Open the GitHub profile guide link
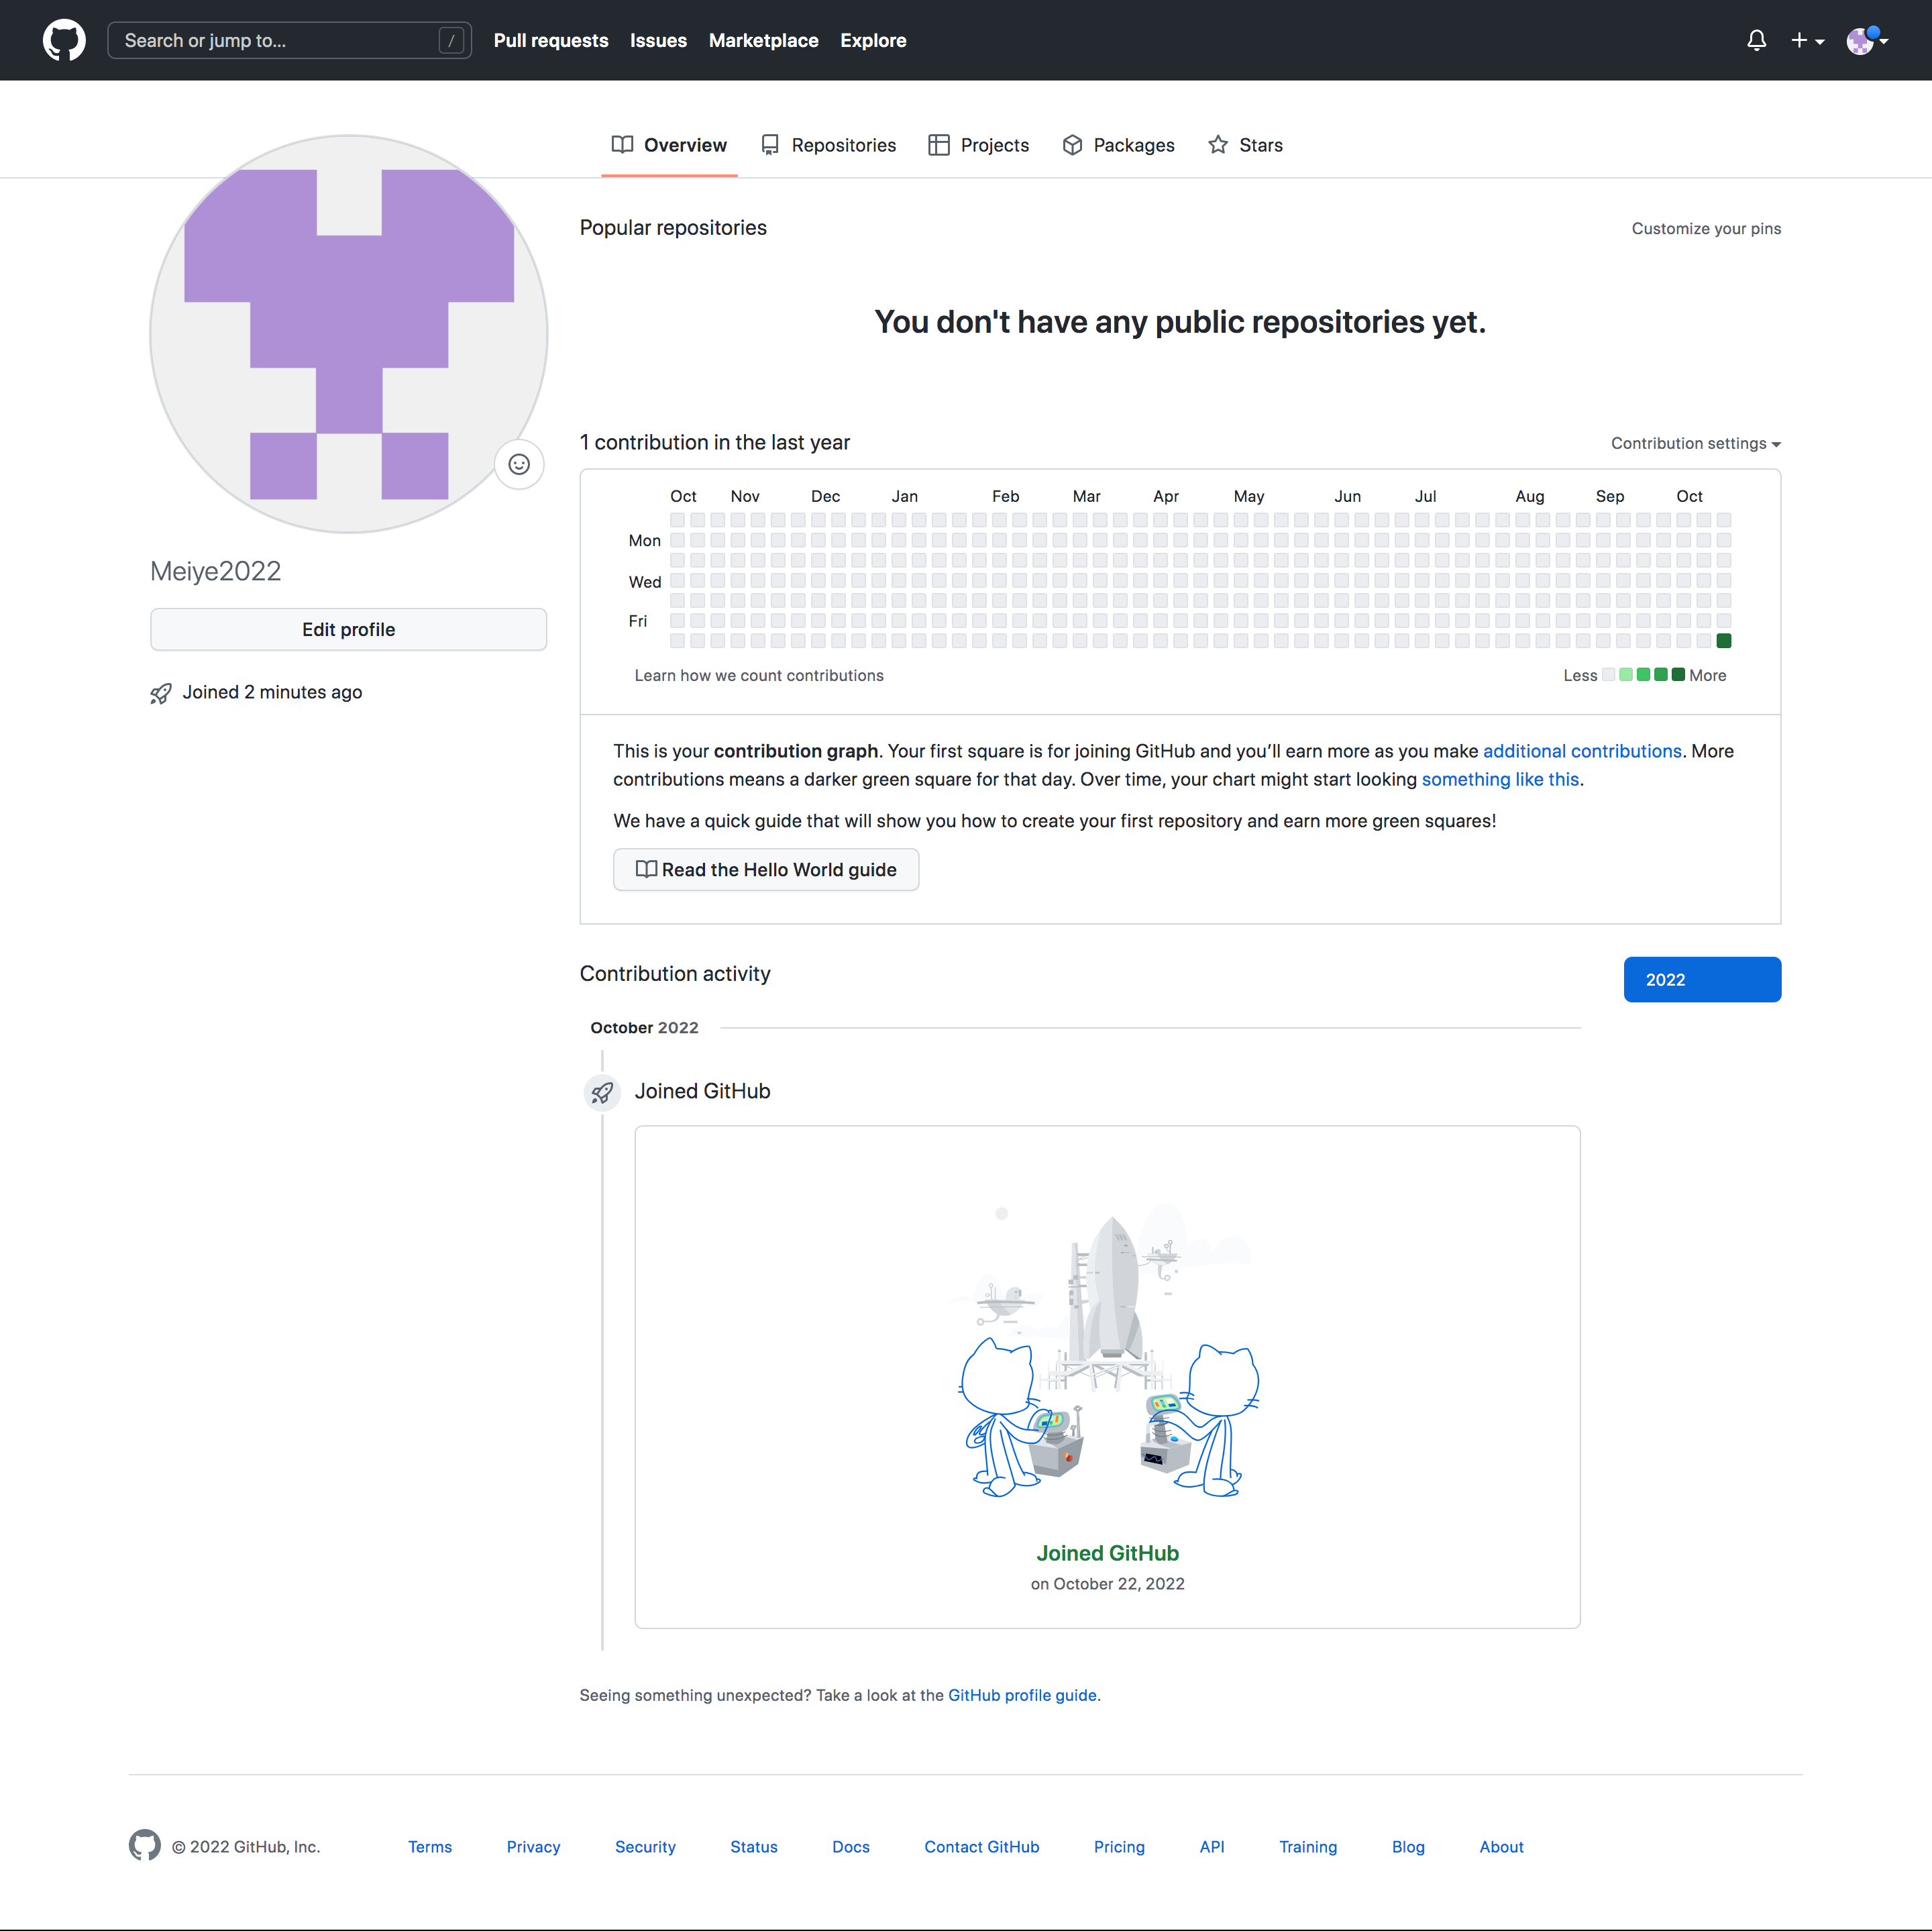1932x1931 pixels. (1022, 1695)
